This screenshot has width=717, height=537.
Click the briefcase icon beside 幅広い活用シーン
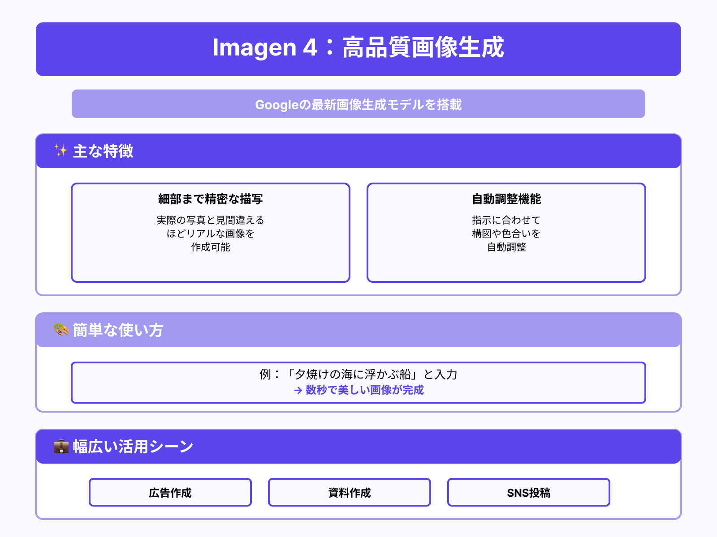click(x=60, y=446)
